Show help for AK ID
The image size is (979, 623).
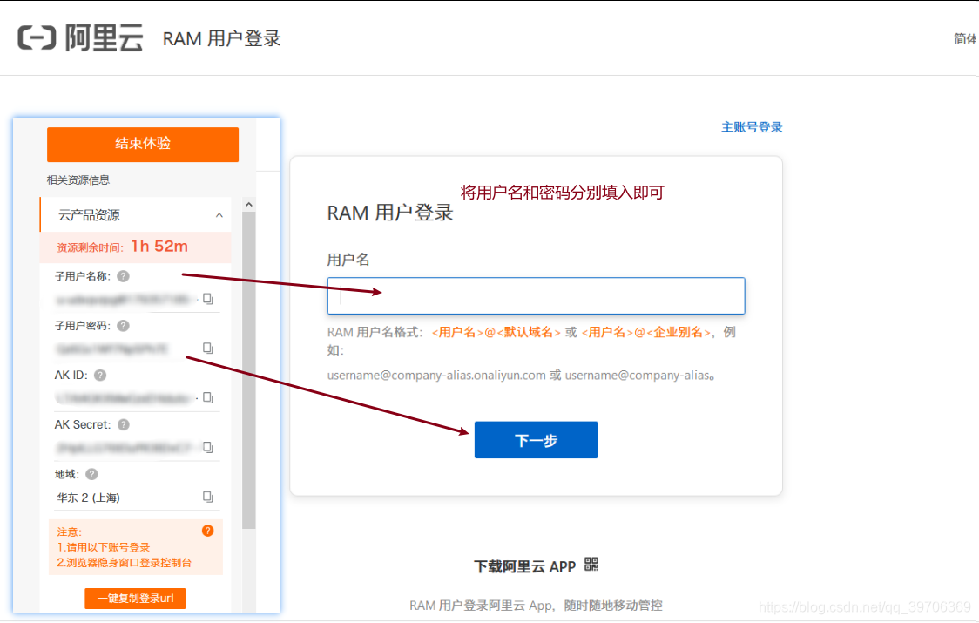click(x=100, y=375)
